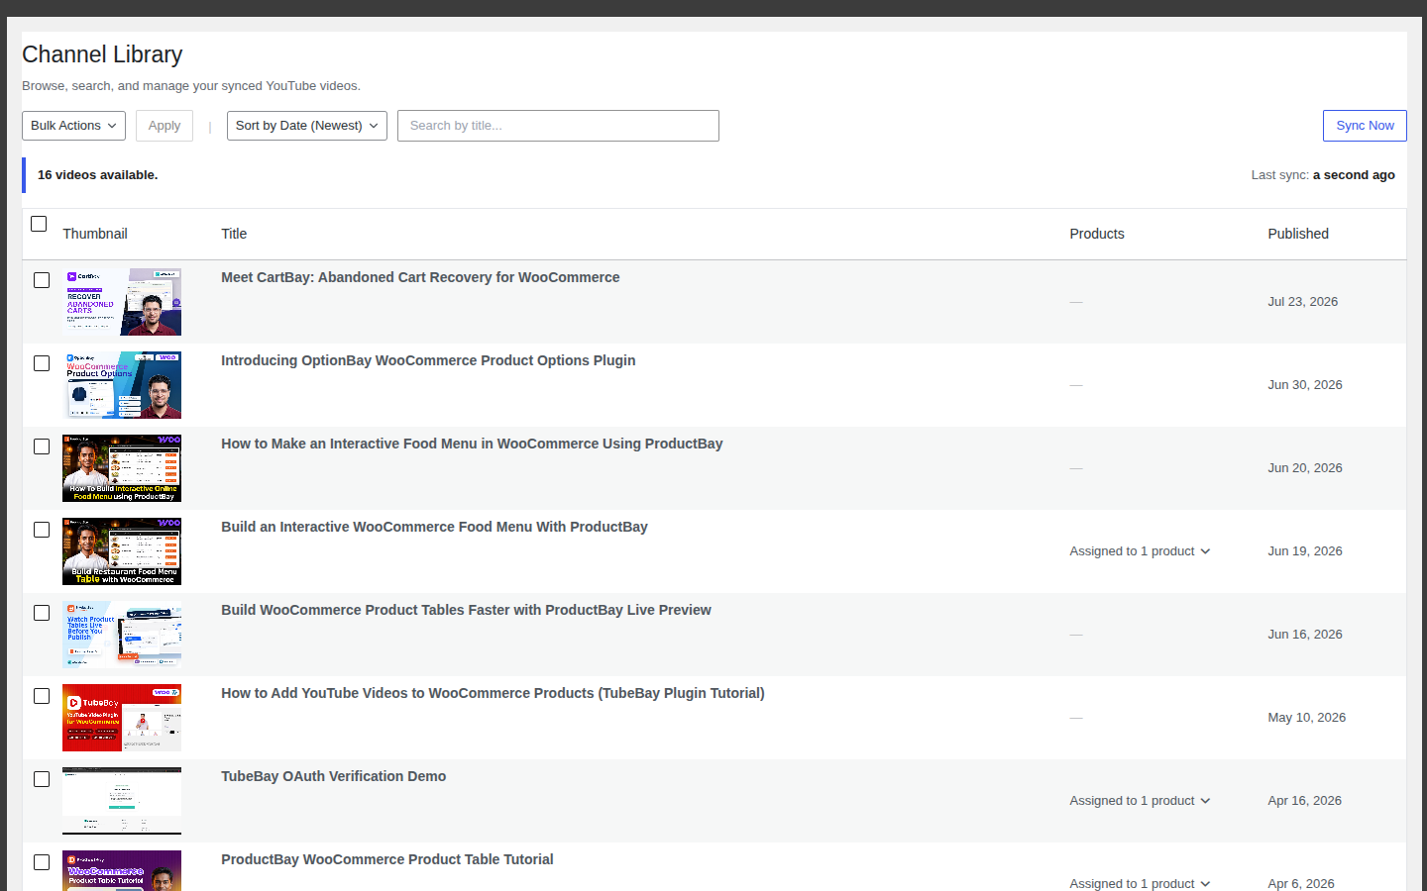This screenshot has width=1427, height=891.
Task: Click title ProductBay WooCommerce Product Table Tutorial
Action: tap(386, 859)
